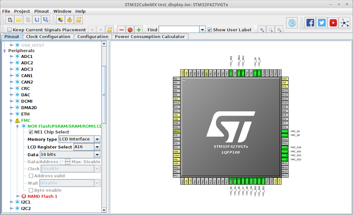Click the first magnifier zoom icon
This screenshot has width=353, height=215.
pyautogui.click(x=262, y=30)
